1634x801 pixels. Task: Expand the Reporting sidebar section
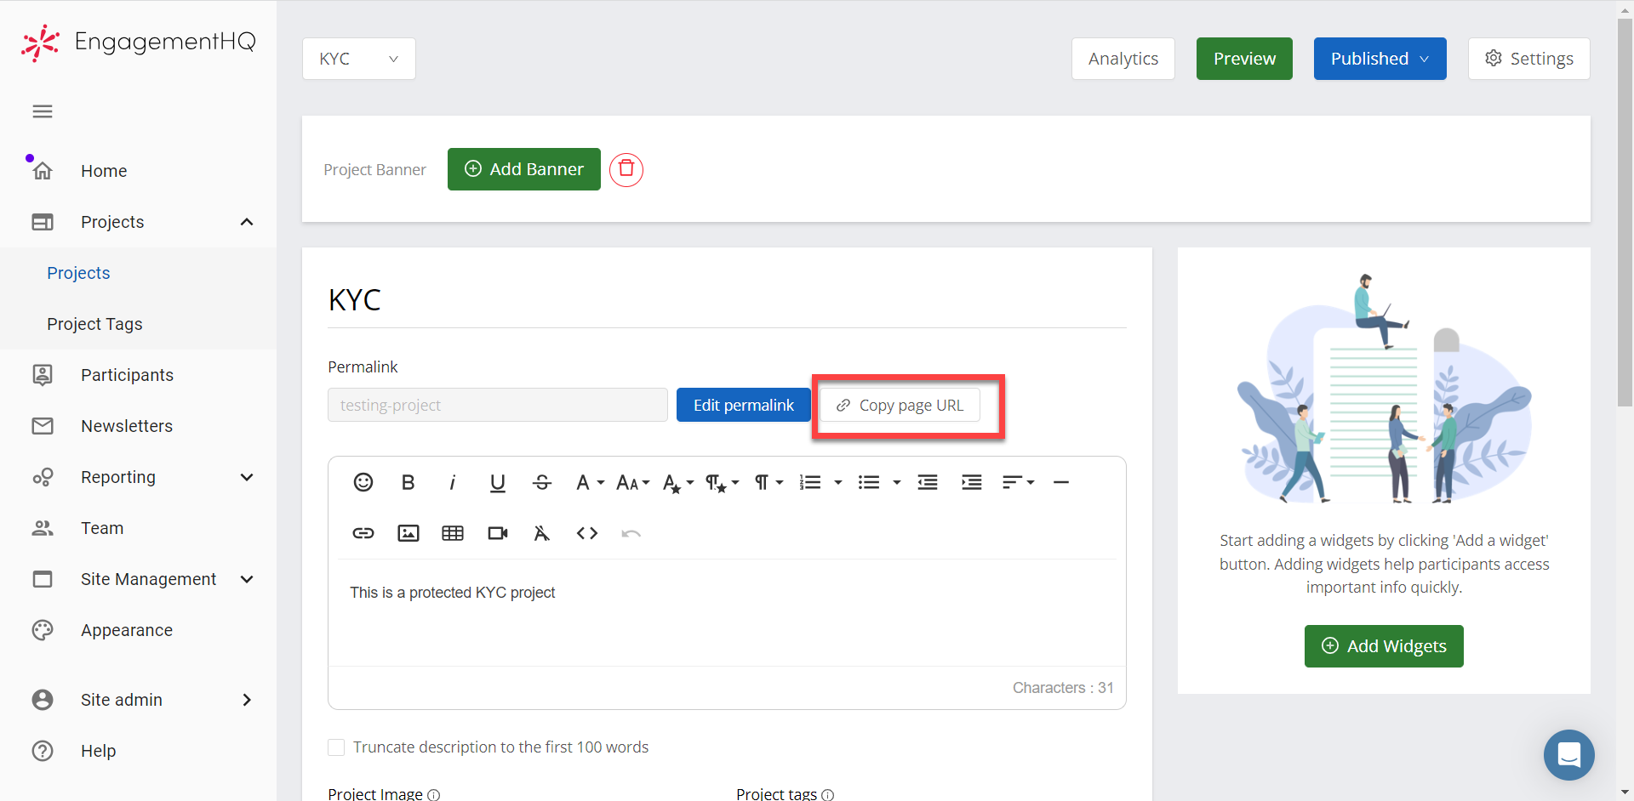(x=247, y=477)
